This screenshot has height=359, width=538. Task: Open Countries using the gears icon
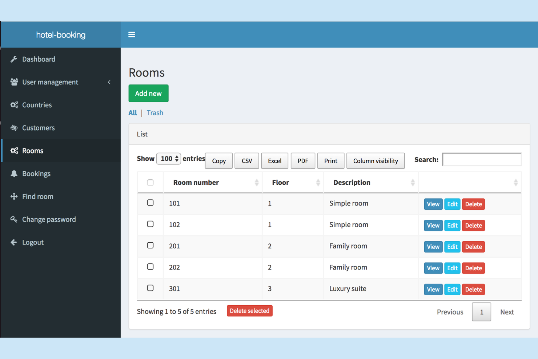(x=14, y=105)
